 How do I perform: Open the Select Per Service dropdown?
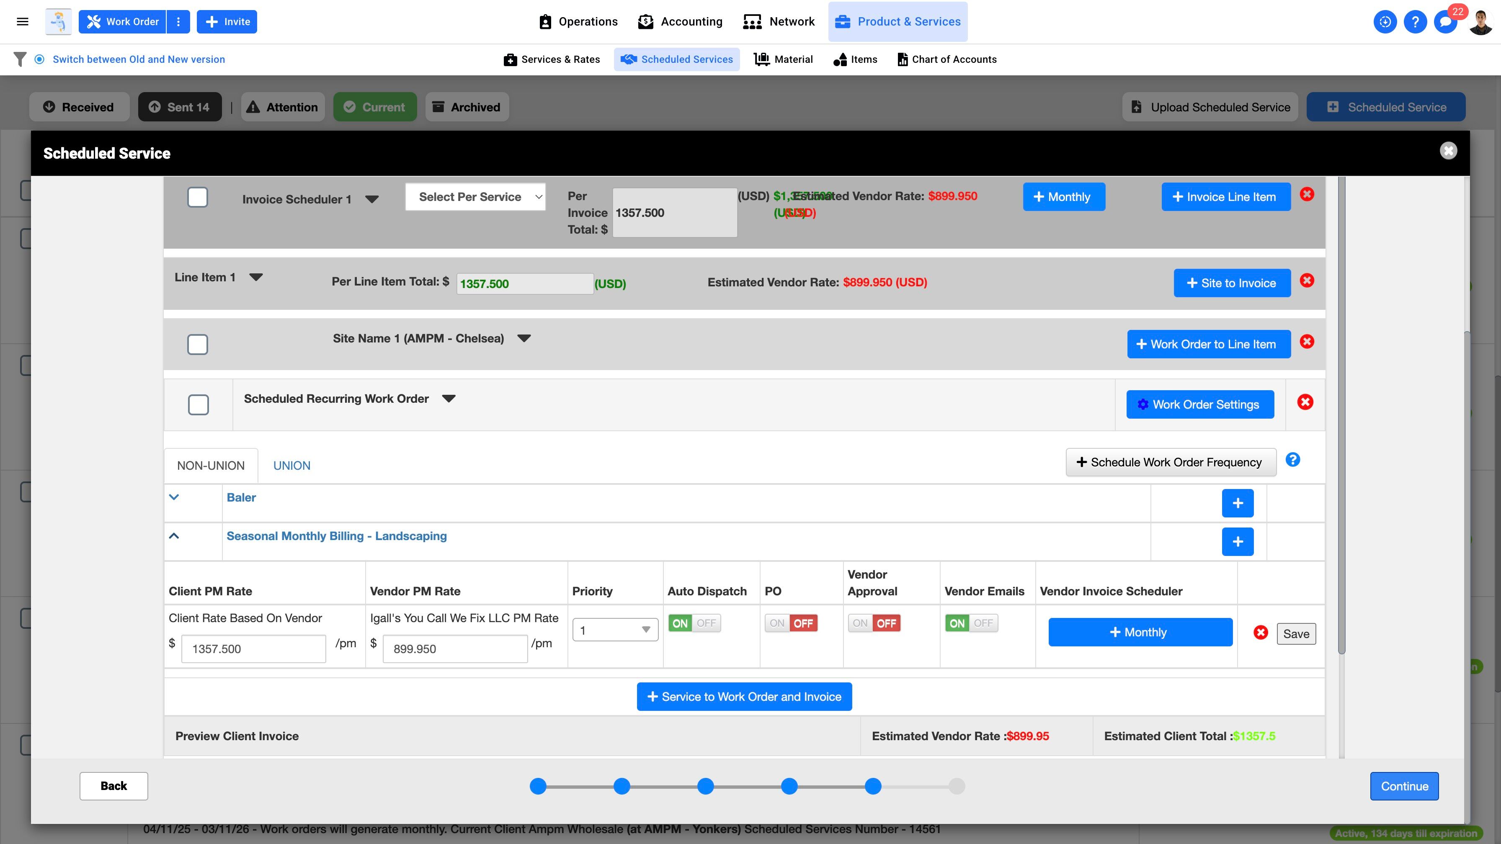(x=475, y=197)
